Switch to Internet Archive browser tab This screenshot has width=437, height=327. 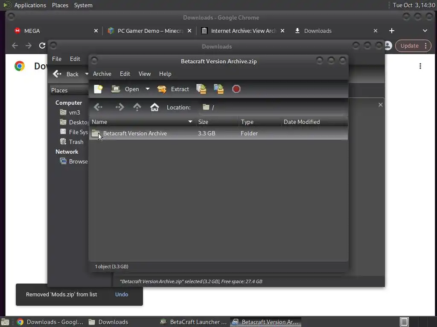click(x=243, y=31)
